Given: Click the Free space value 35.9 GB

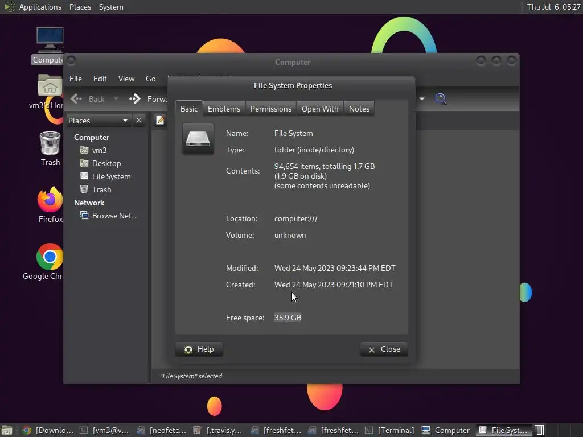Looking at the screenshot, I should (288, 318).
